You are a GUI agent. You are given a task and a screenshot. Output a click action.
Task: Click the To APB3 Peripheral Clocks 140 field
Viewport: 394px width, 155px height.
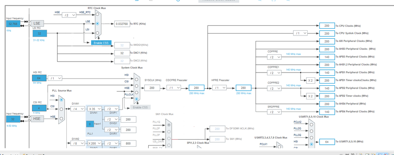pyautogui.click(x=327, y=57)
